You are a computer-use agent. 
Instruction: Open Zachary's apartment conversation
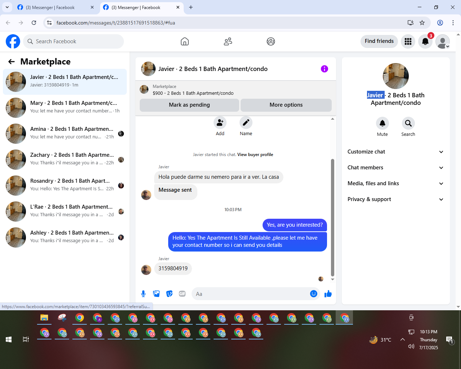[65, 160]
